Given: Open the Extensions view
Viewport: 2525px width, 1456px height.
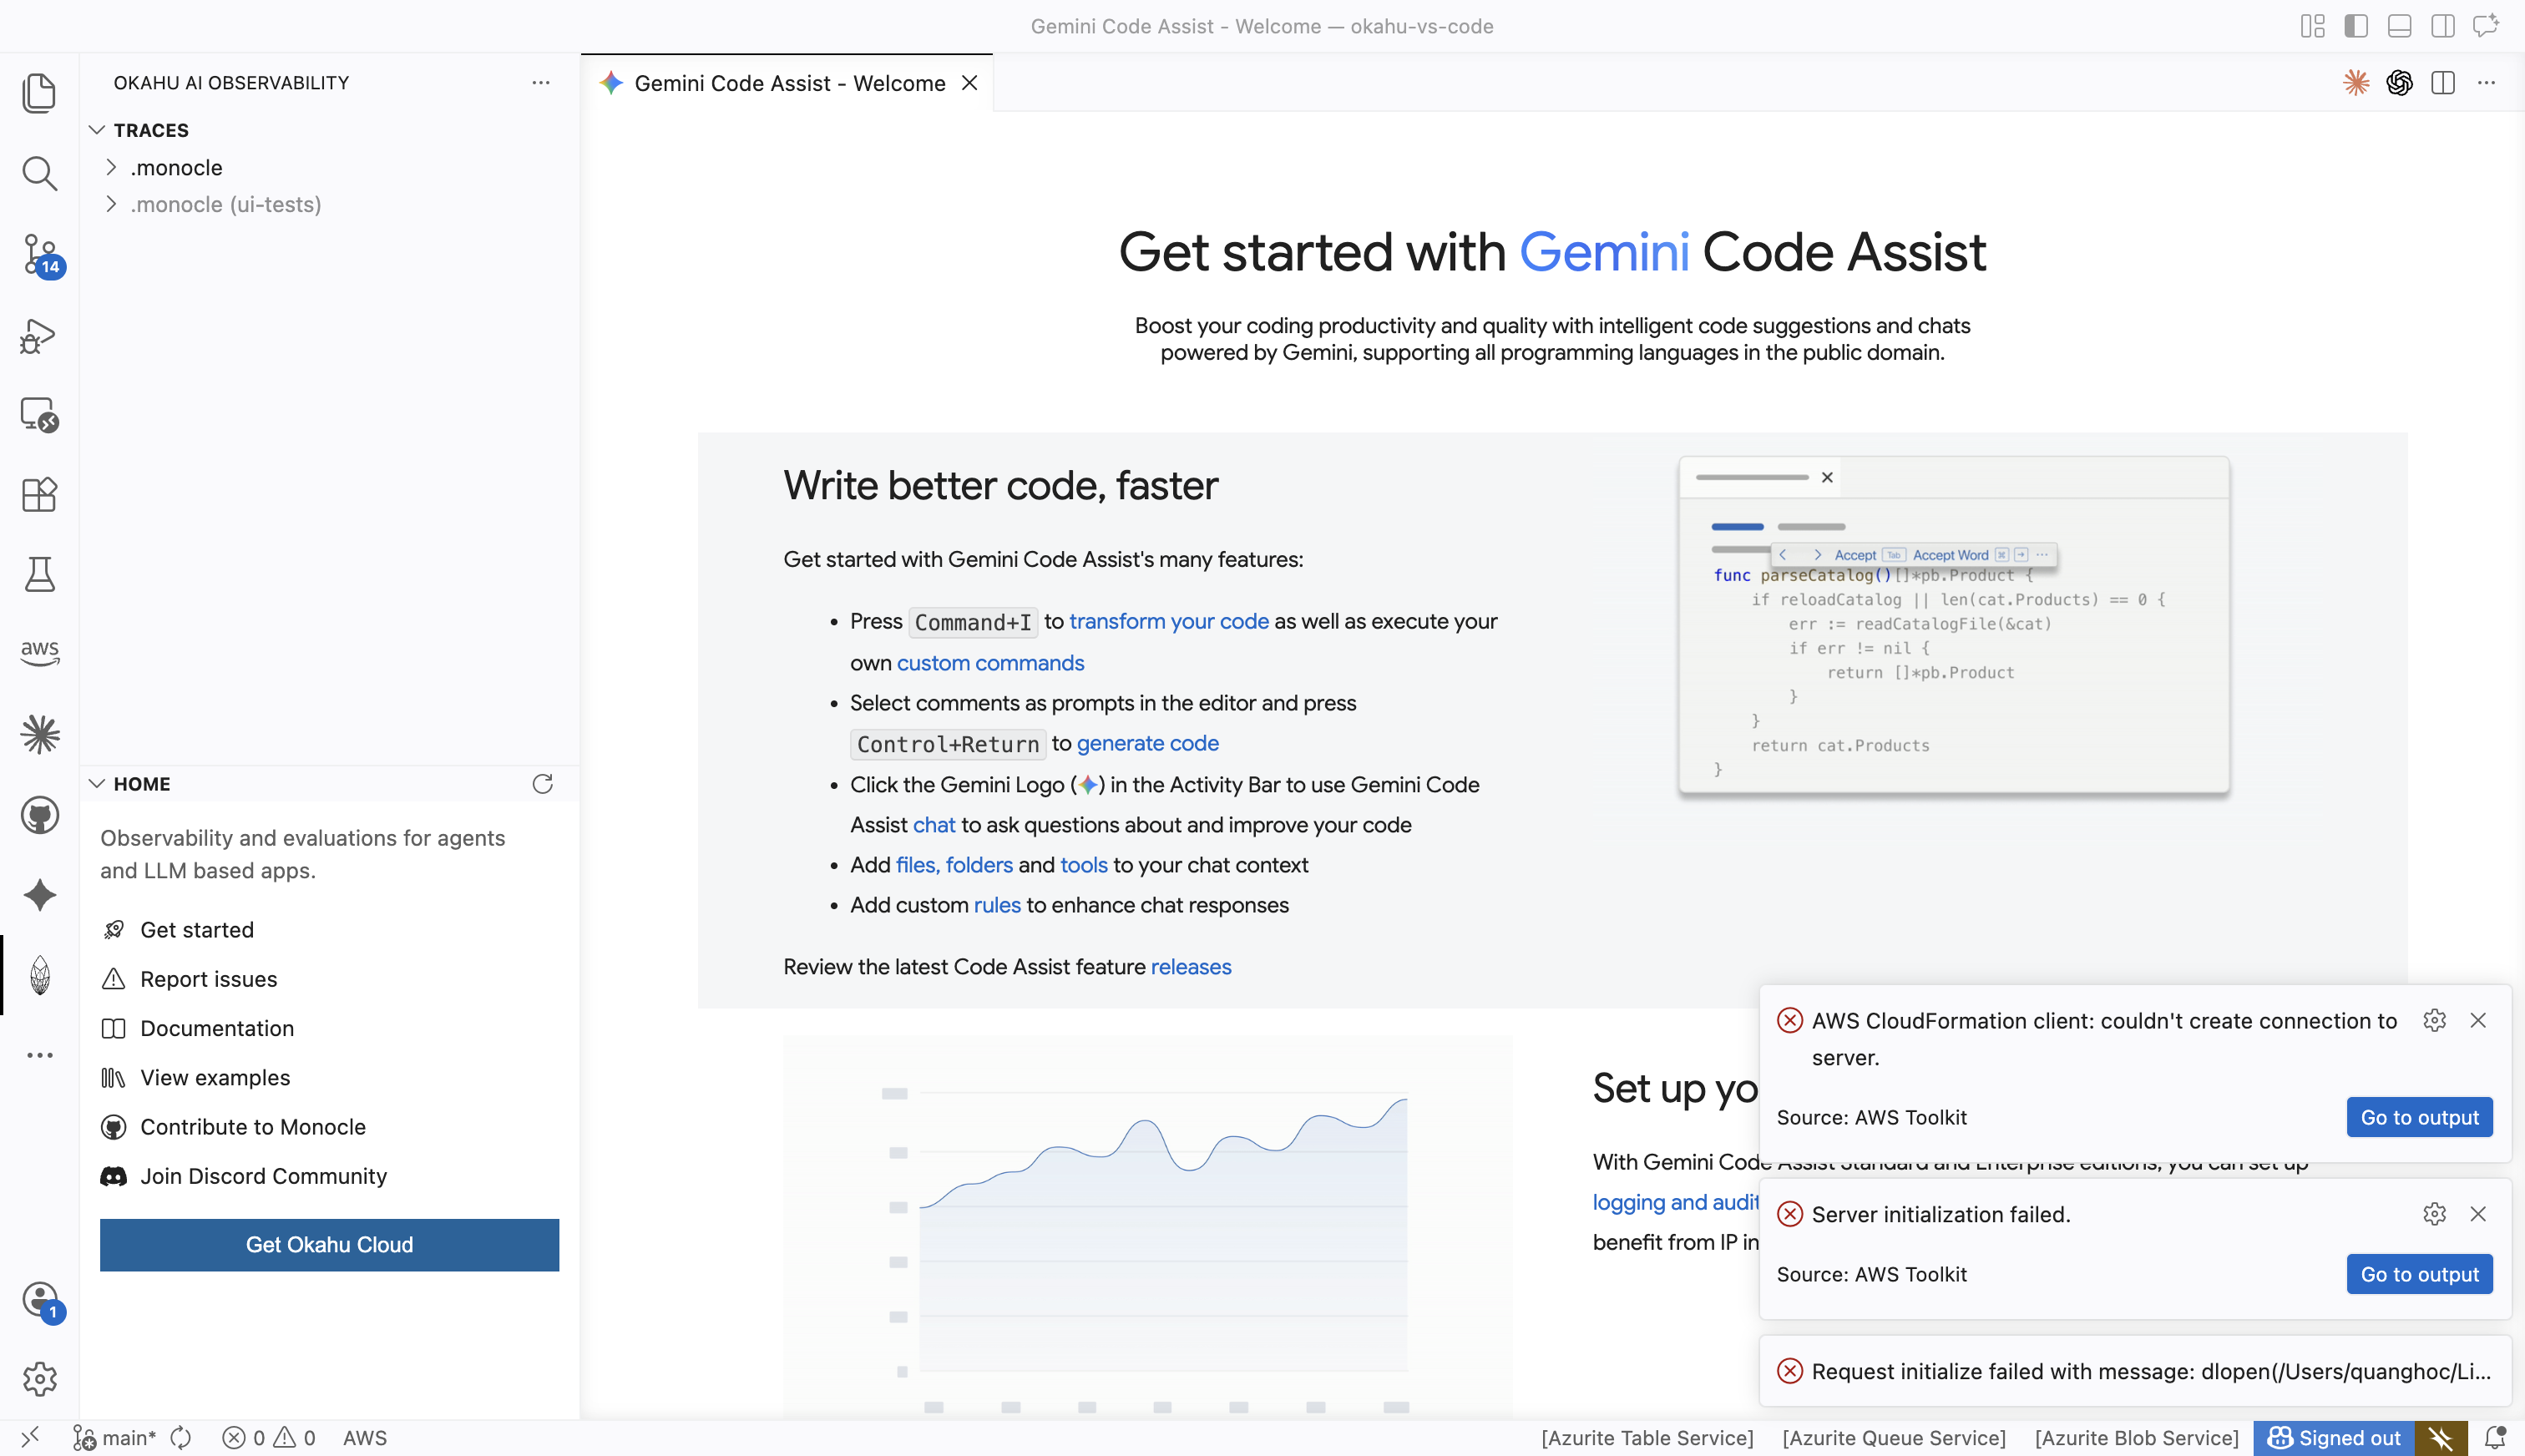Looking at the screenshot, I should click(39, 494).
